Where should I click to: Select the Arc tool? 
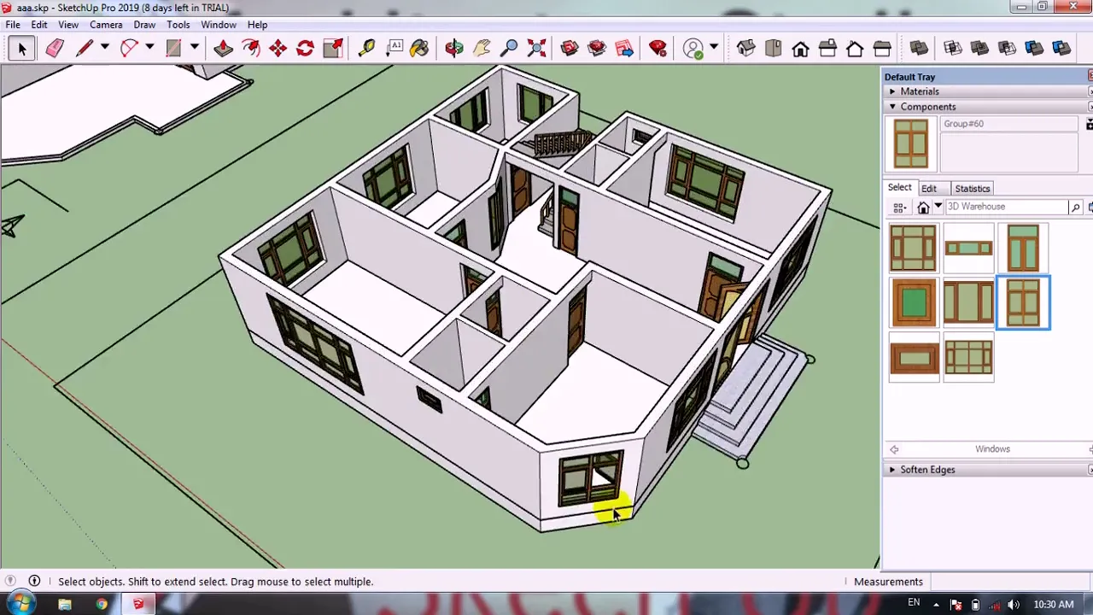pos(129,49)
